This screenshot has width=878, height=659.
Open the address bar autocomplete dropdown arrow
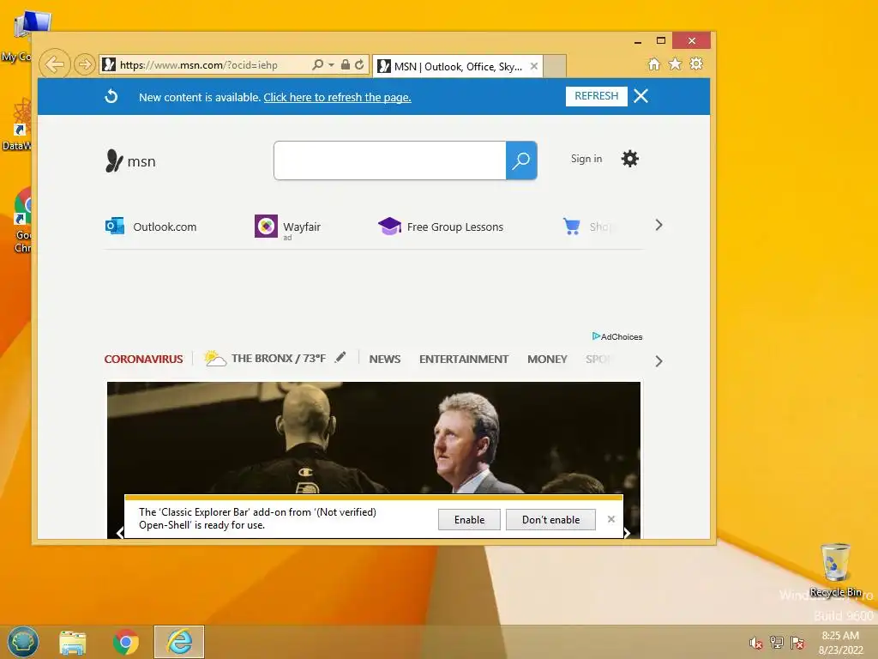(x=331, y=65)
